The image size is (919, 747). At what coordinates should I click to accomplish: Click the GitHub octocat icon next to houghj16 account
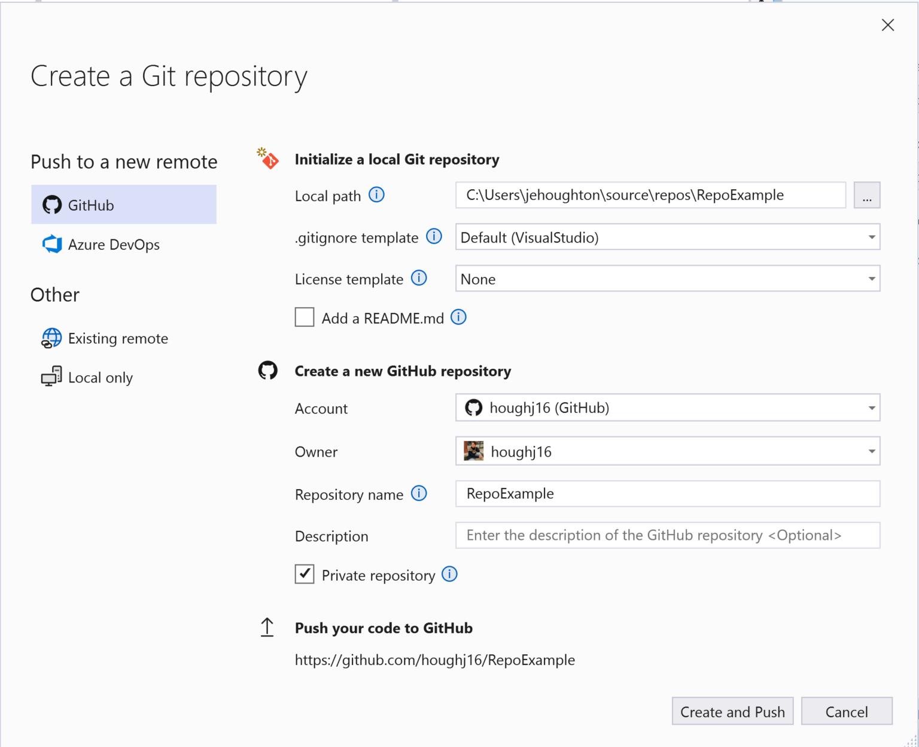click(x=474, y=408)
